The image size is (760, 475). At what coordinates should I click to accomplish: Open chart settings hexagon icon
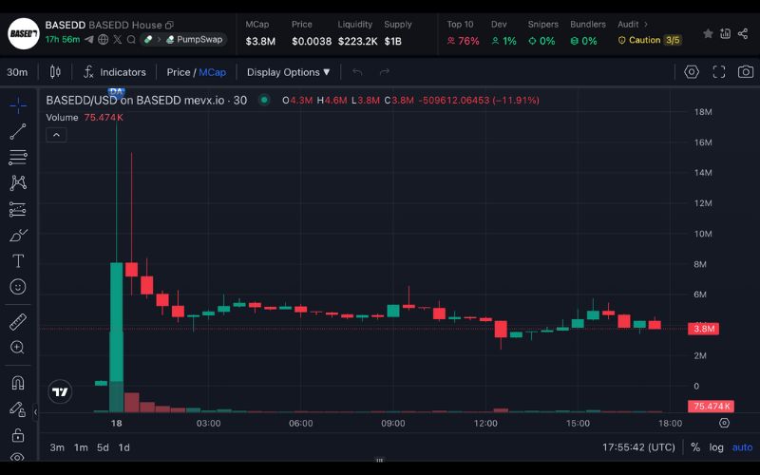click(692, 72)
